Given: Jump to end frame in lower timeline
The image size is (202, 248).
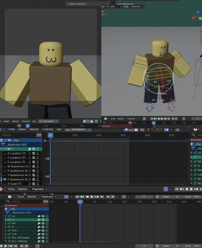Looking at the screenshot, I should point(102,197).
